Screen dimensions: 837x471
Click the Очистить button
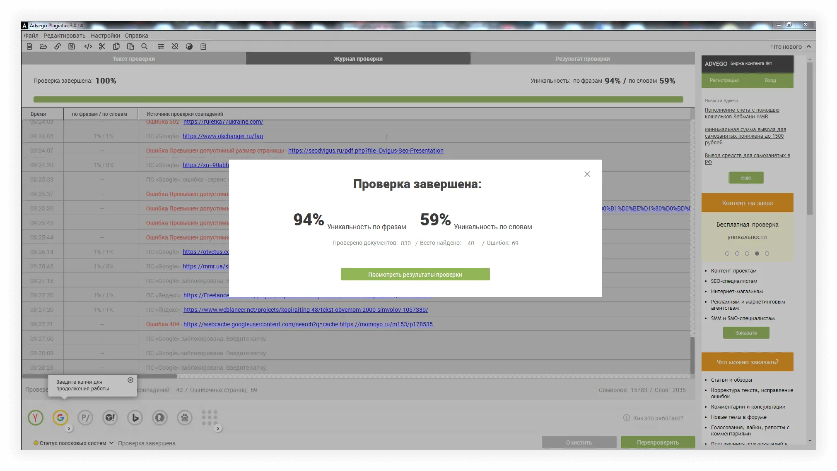pyautogui.click(x=579, y=442)
